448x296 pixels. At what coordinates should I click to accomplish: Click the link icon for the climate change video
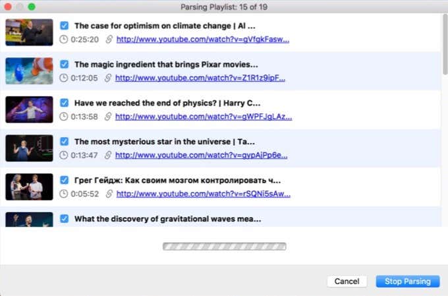[109, 40]
